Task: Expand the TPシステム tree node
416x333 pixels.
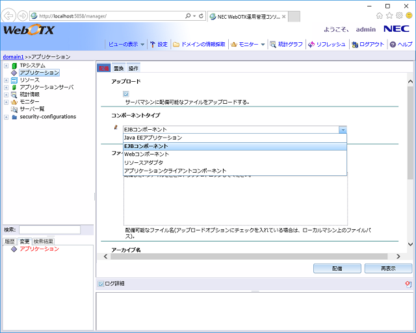Action: (x=6, y=66)
